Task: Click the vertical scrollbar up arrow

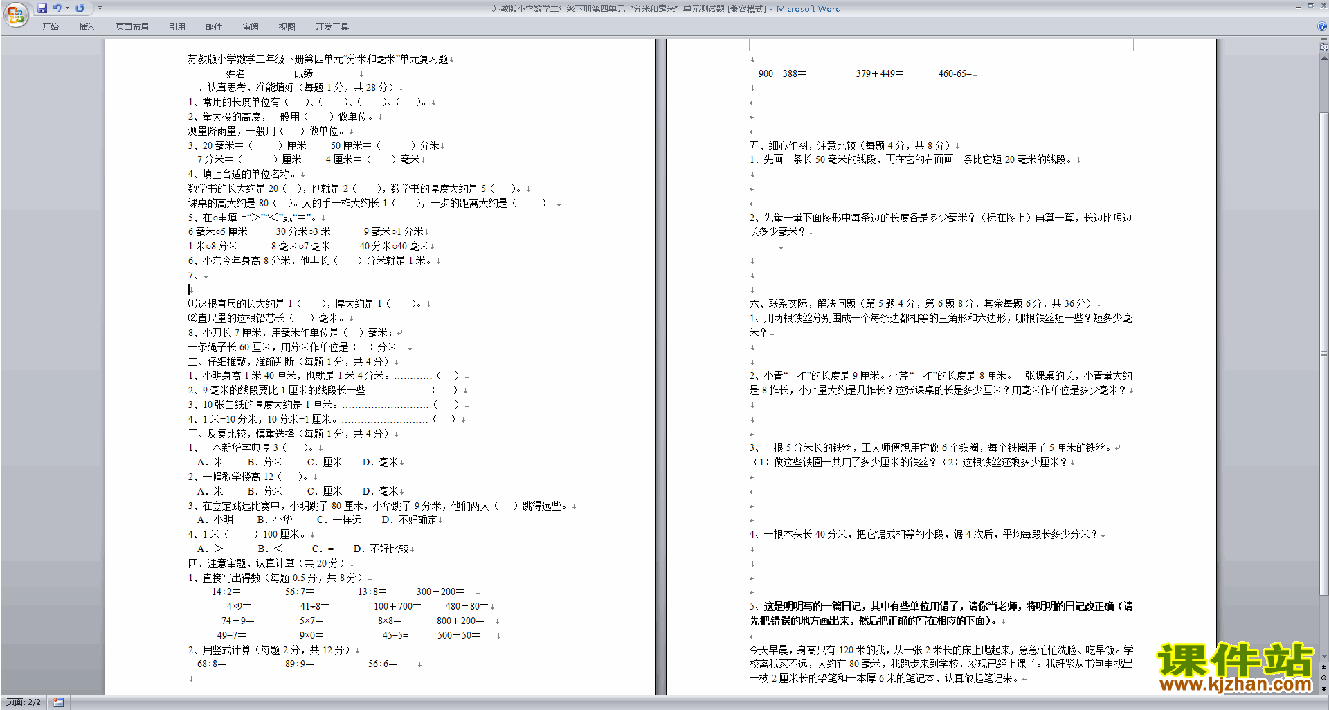Action: tap(1324, 57)
